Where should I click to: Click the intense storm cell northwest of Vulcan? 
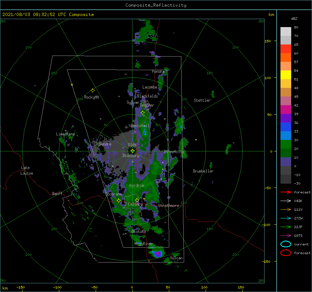coord(158,254)
